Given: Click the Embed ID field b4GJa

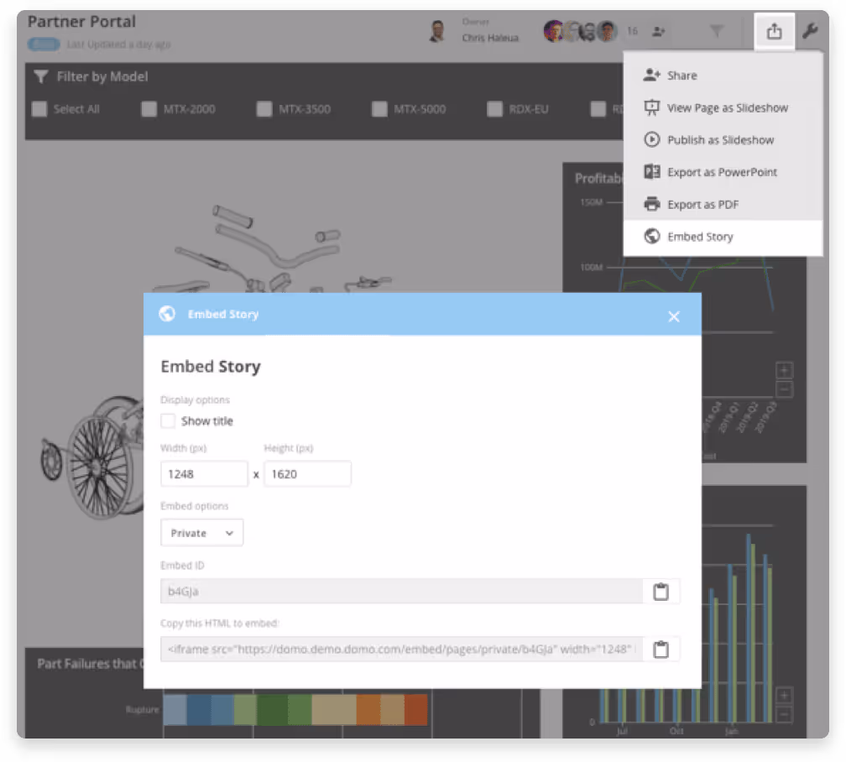Looking at the screenshot, I should tap(401, 592).
